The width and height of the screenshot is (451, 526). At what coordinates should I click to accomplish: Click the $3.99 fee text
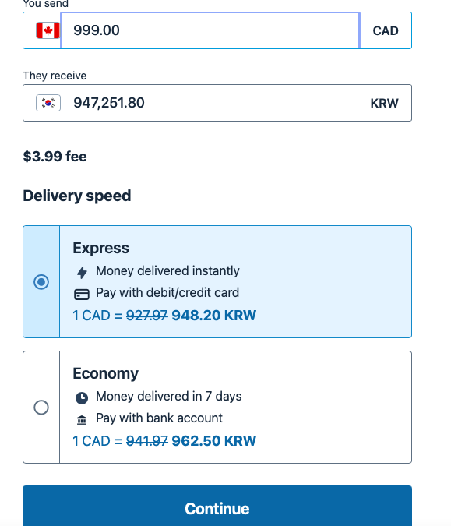coord(55,157)
